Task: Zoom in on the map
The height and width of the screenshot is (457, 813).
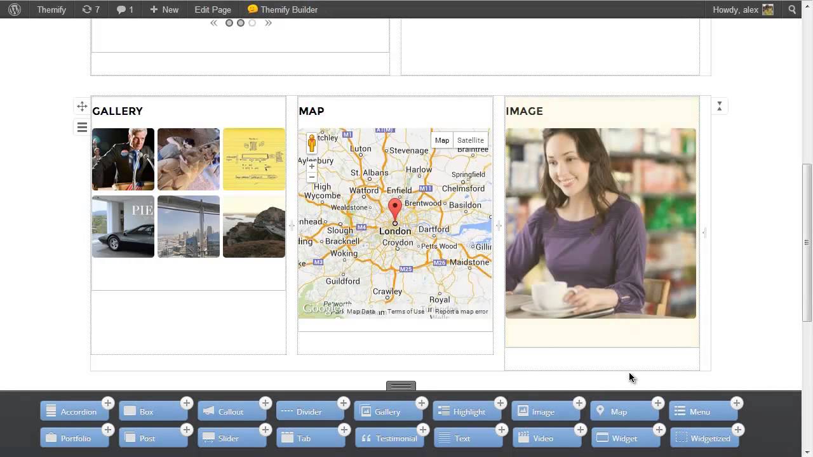Action: click(311, 166)
